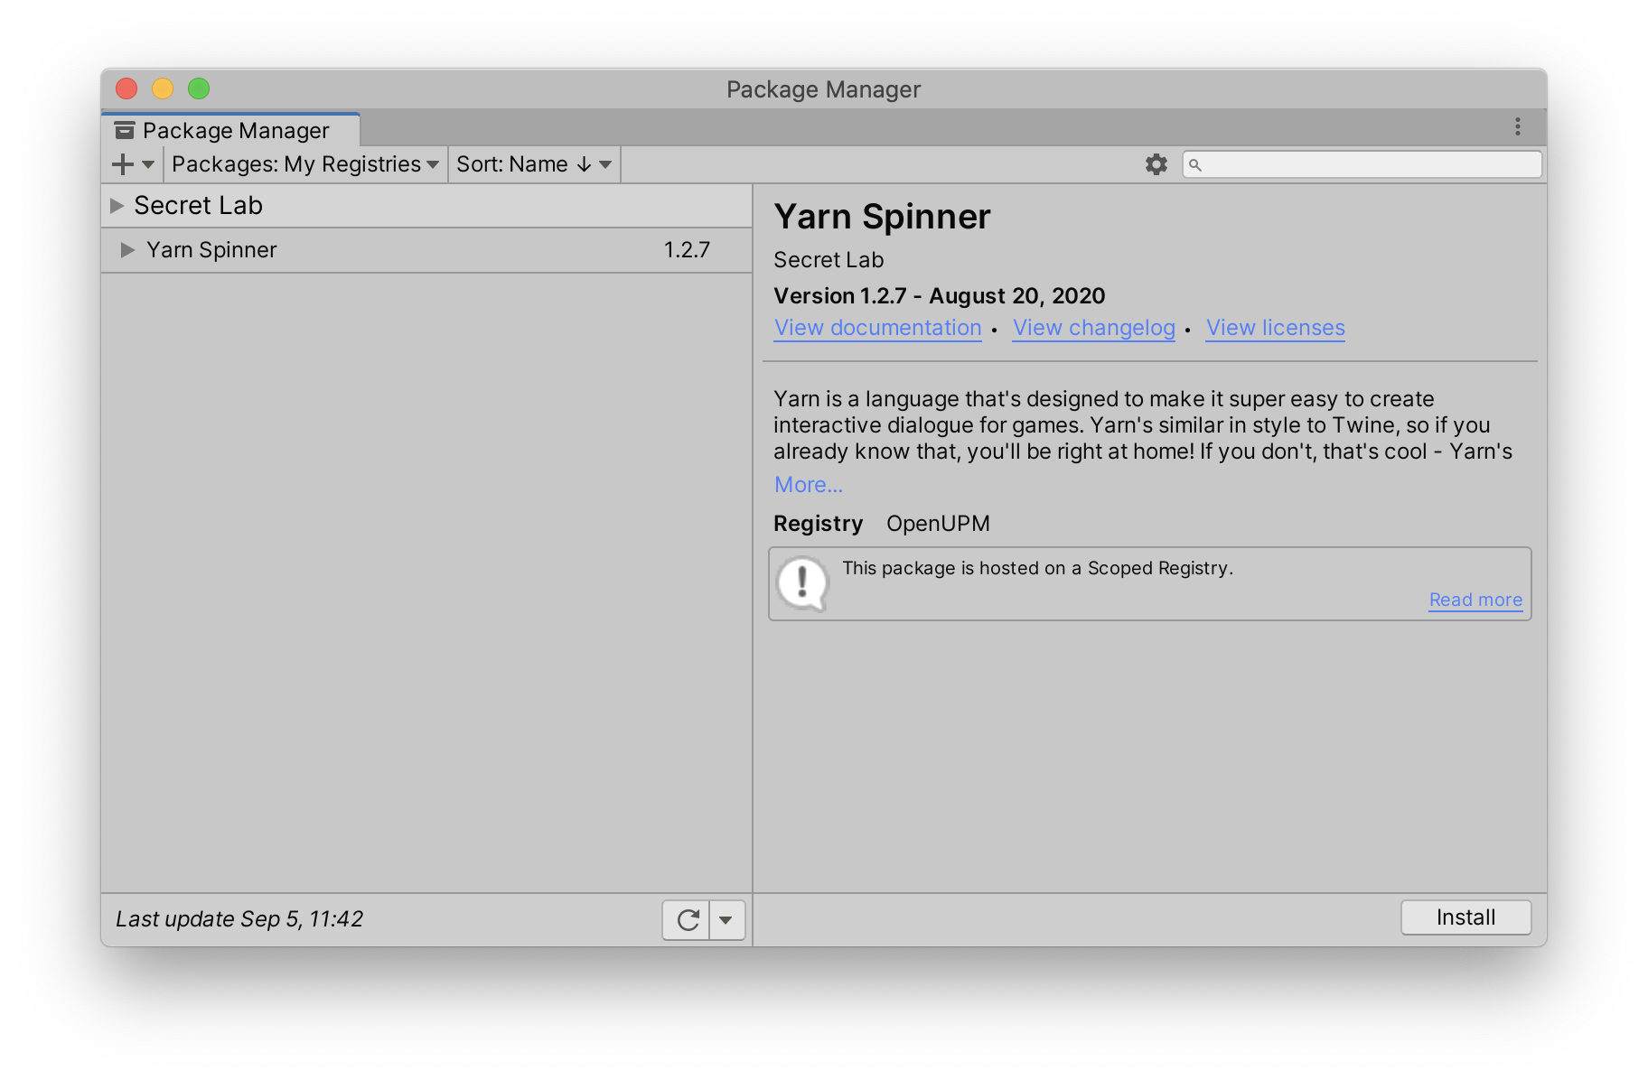Screen dimensions: 1648x1080
Task: Open the Packages: My Registries dropdown
Action: 304,164
